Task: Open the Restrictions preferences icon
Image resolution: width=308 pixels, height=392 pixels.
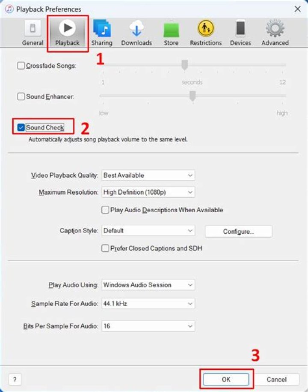Action: (206, 29)
